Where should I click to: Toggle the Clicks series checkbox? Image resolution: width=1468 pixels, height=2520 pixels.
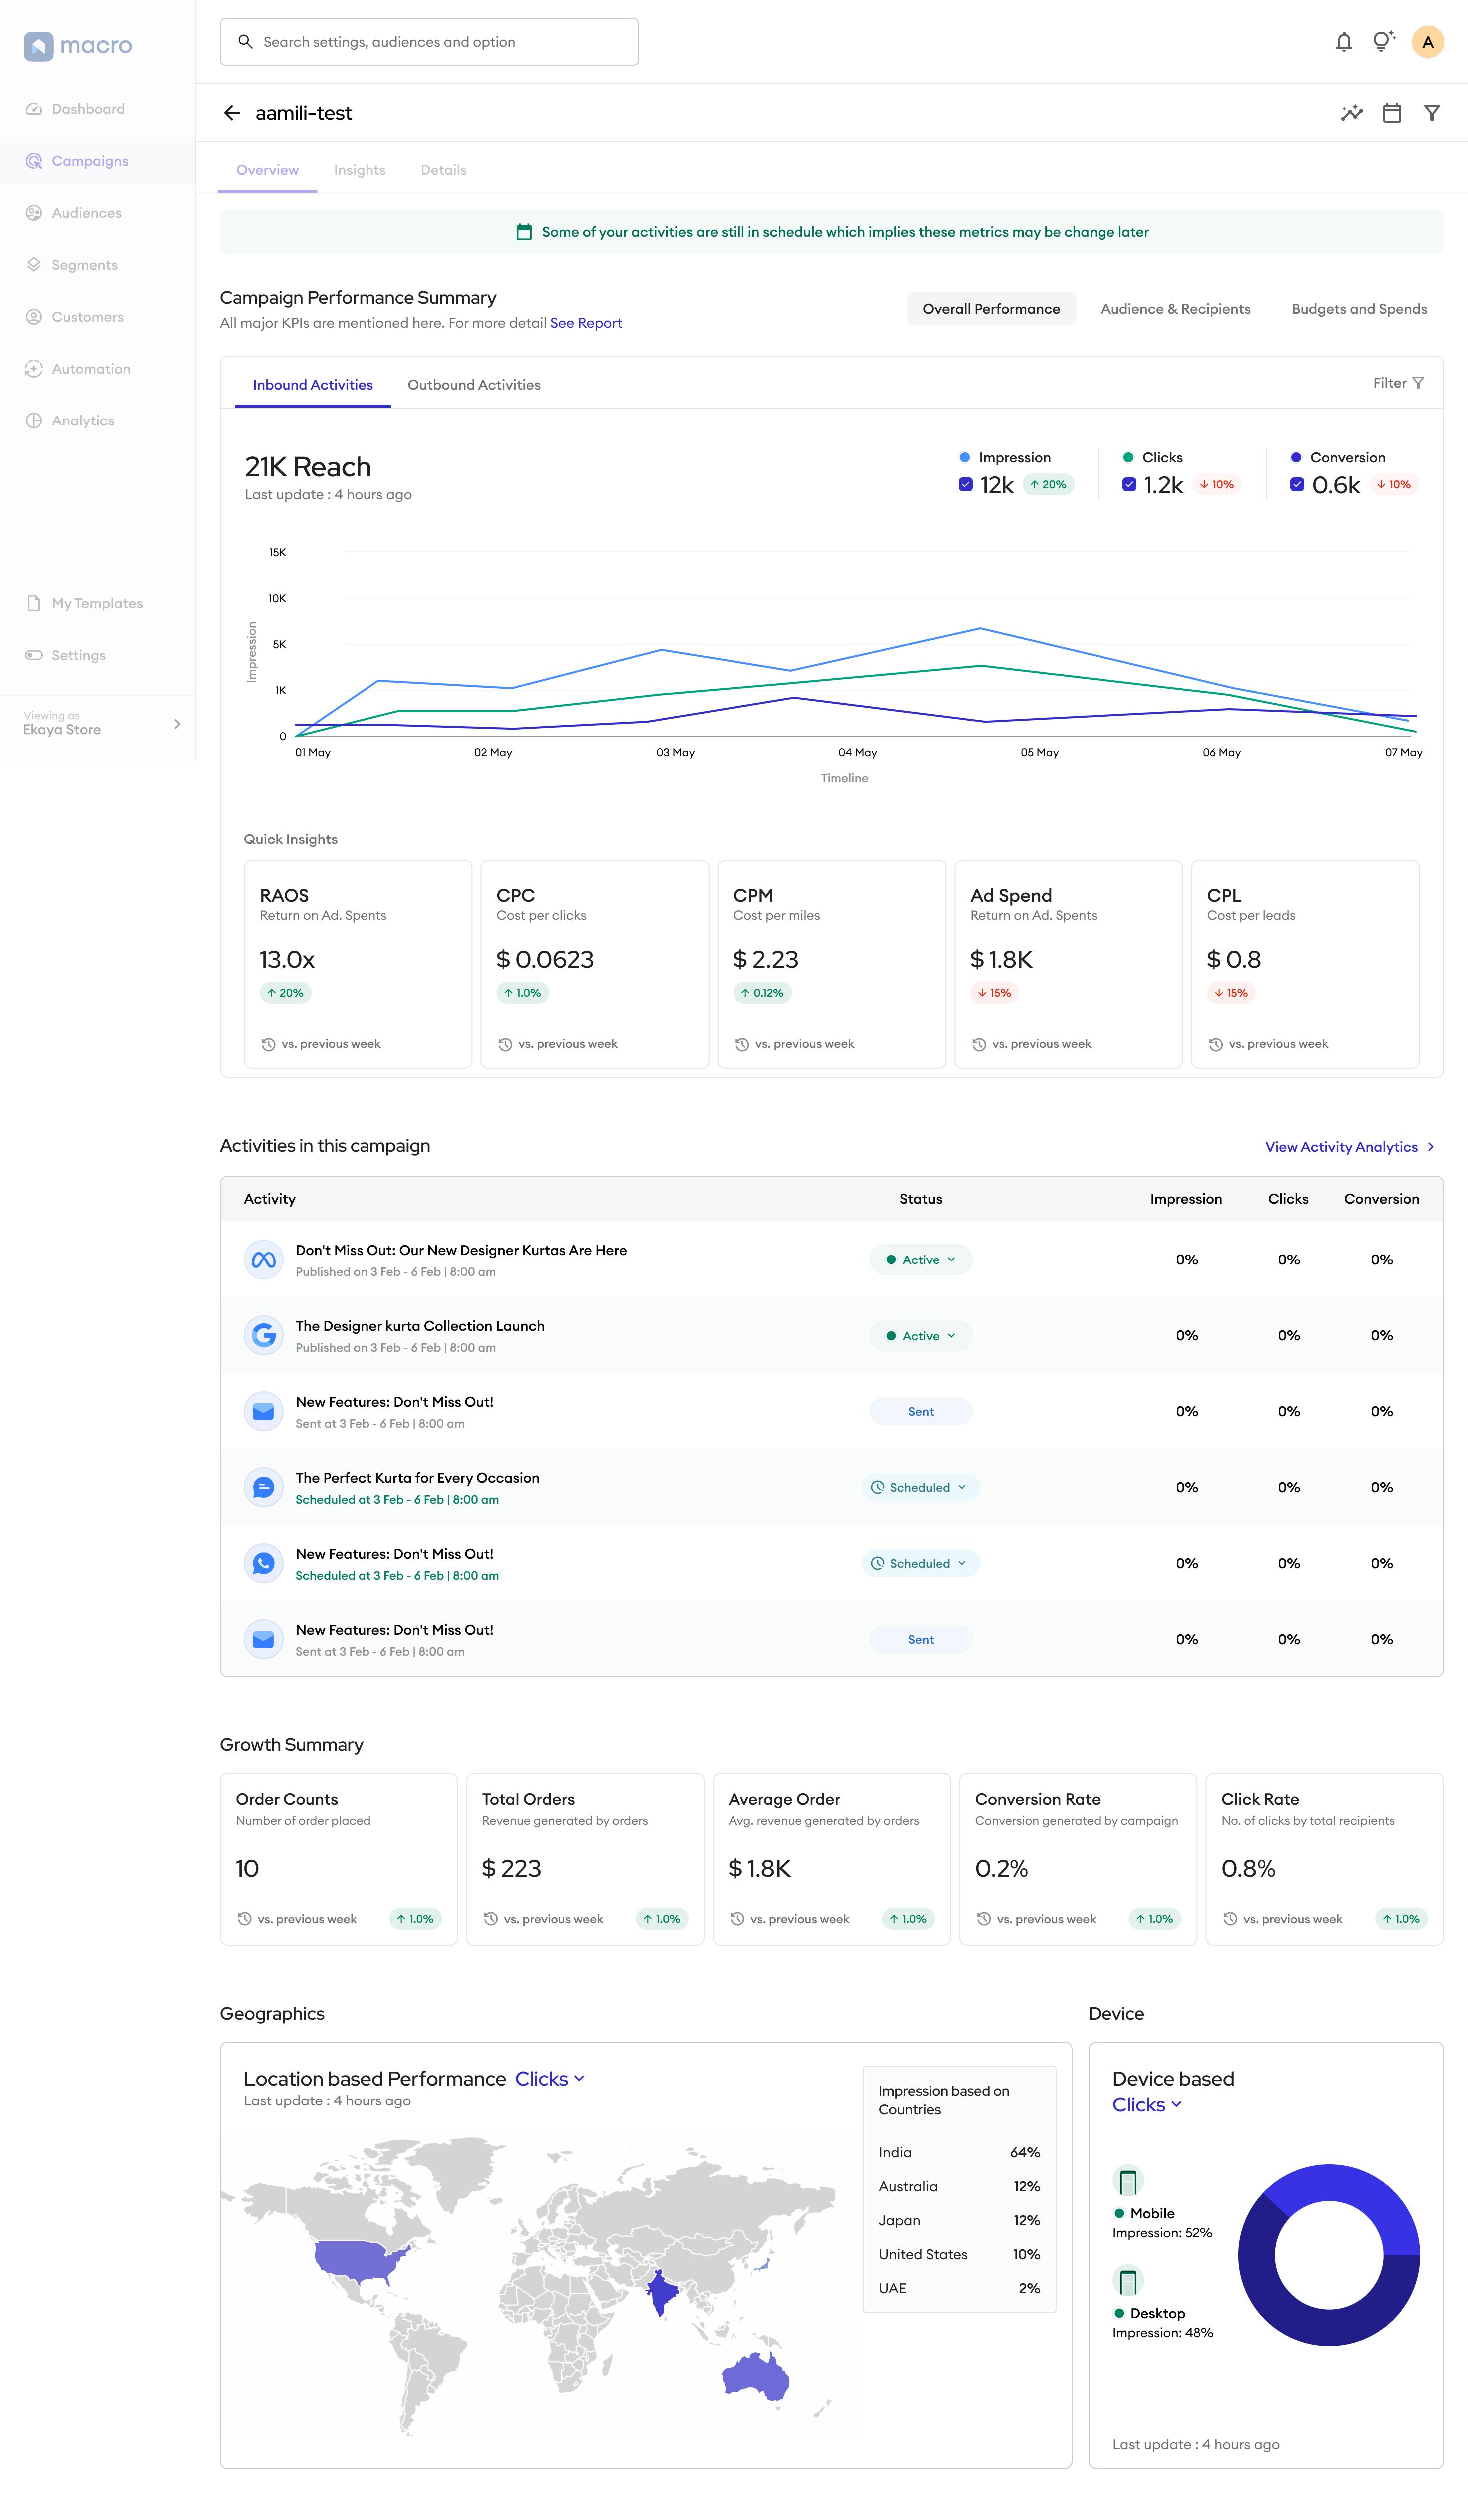click(x=1129, y=485)
